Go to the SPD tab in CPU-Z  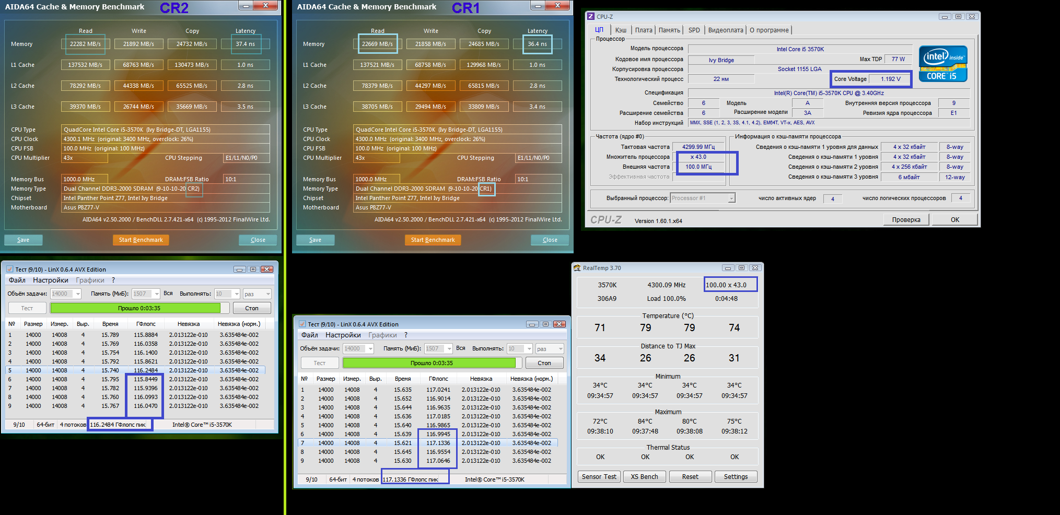coord(694,30)
